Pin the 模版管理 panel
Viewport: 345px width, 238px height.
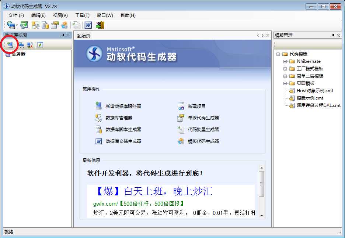click(333, 35)
